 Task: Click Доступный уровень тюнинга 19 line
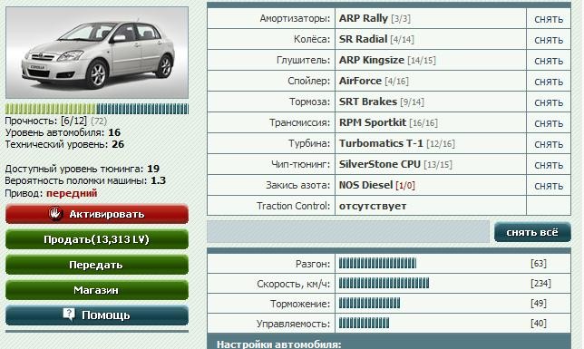(83, 169)
